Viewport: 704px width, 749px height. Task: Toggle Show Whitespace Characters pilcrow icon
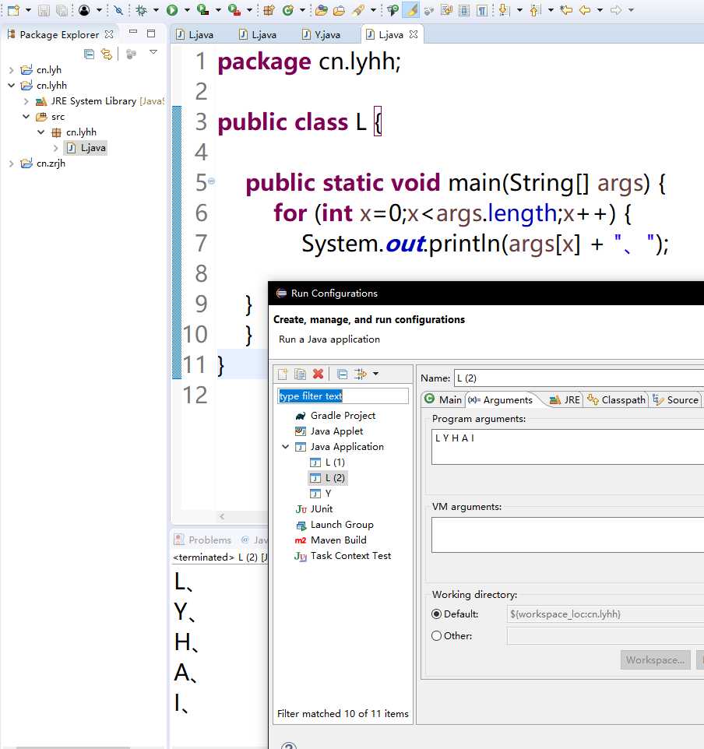(482, 10)
